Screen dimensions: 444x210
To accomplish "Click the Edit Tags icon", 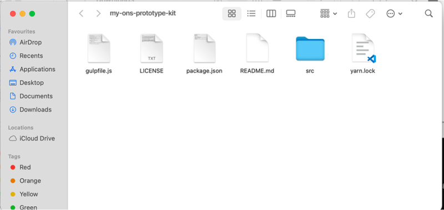I will [x=370, y=13].
